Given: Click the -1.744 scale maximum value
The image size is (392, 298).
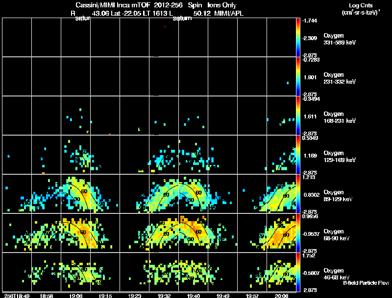Looking at the screenshot, I should (310, 21).
